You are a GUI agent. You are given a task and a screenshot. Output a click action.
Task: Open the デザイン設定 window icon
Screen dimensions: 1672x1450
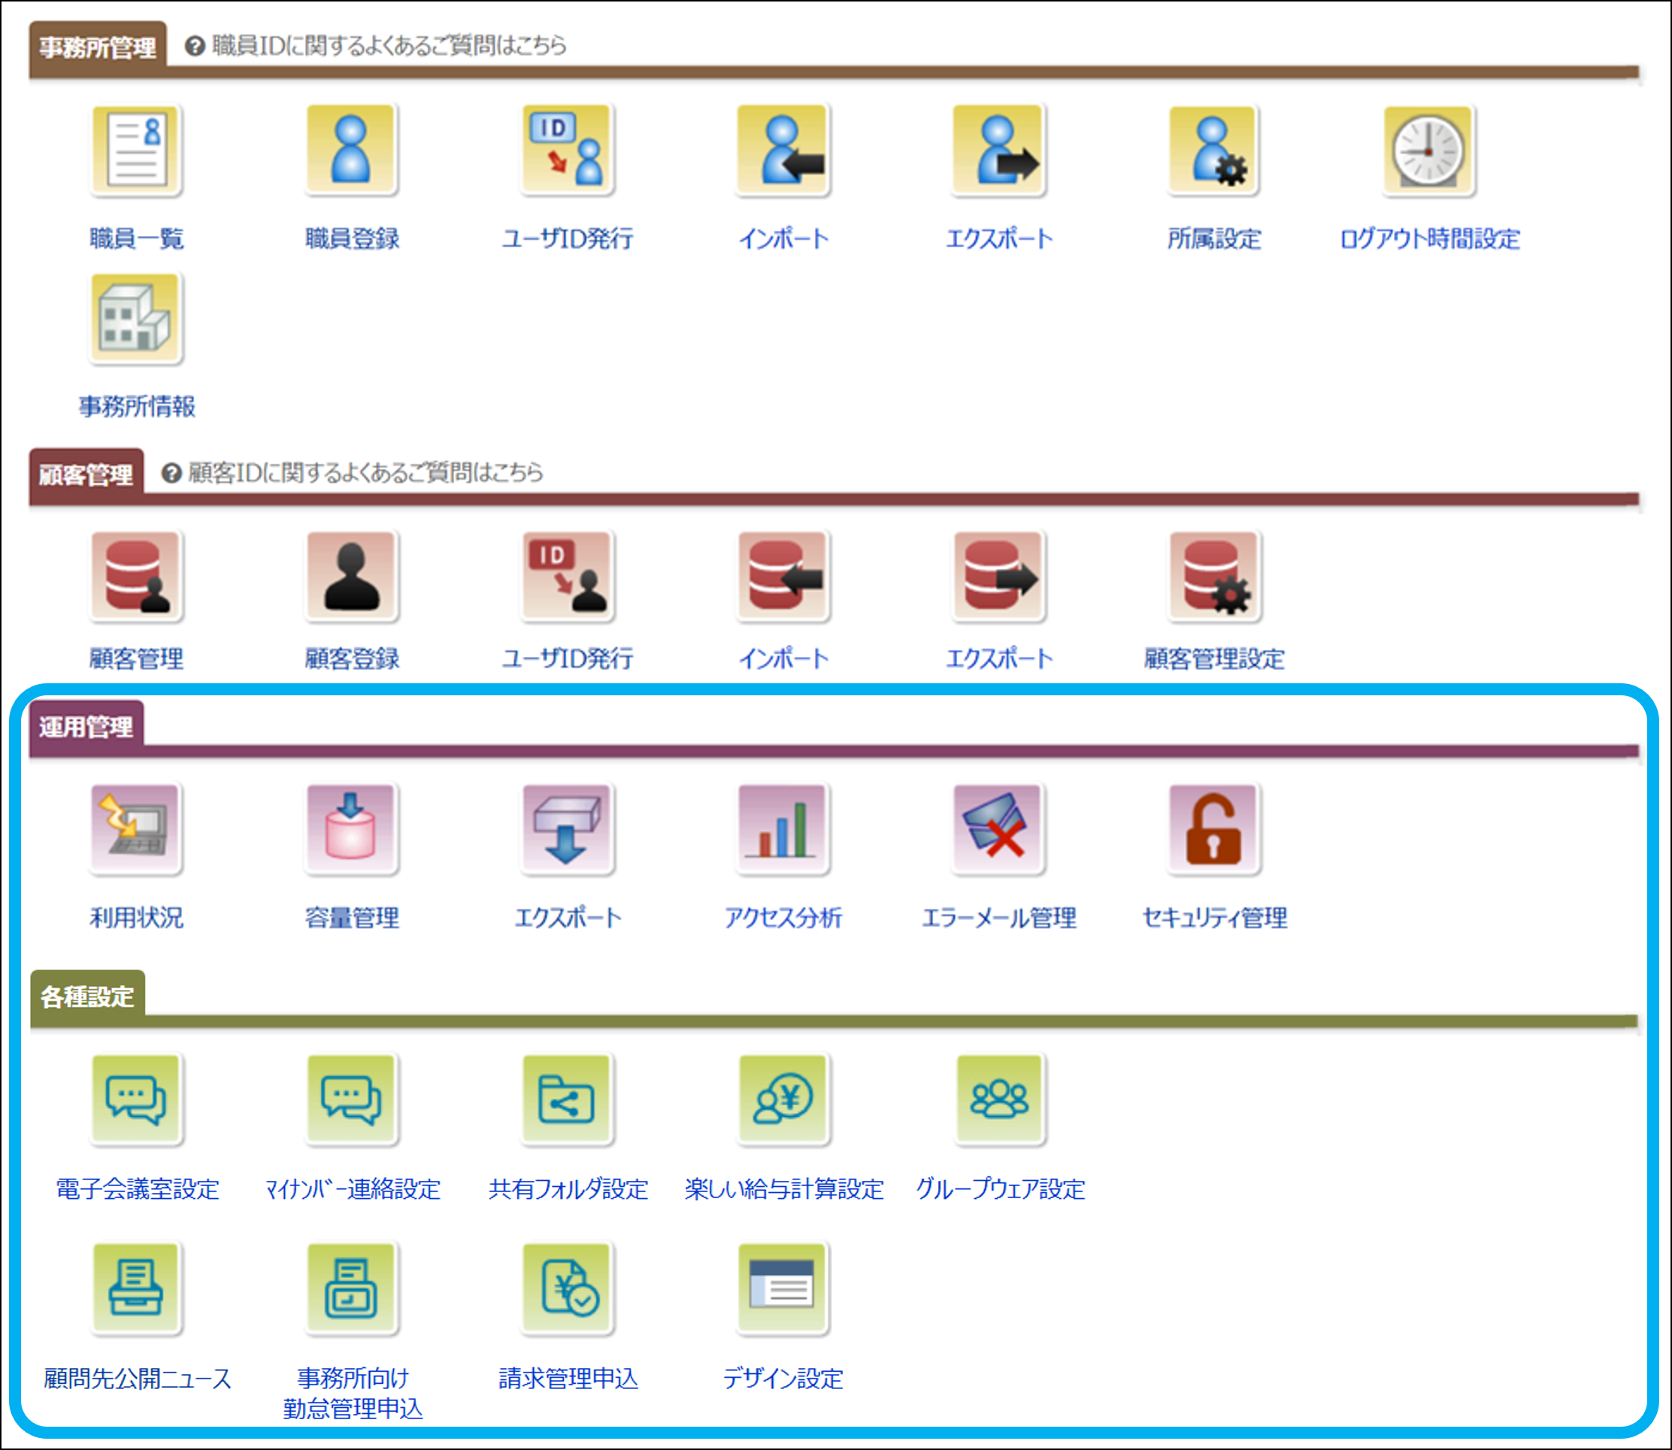tap(783, 1288)
